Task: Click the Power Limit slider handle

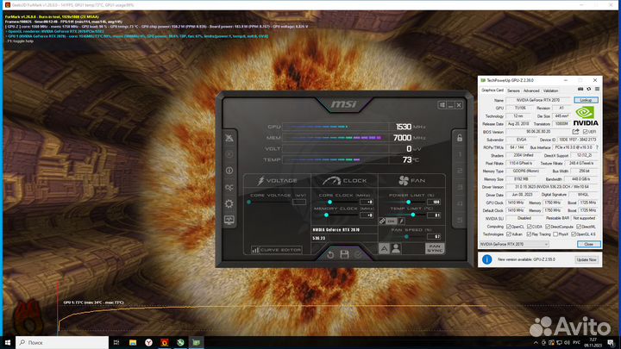Action: point(408,202)
